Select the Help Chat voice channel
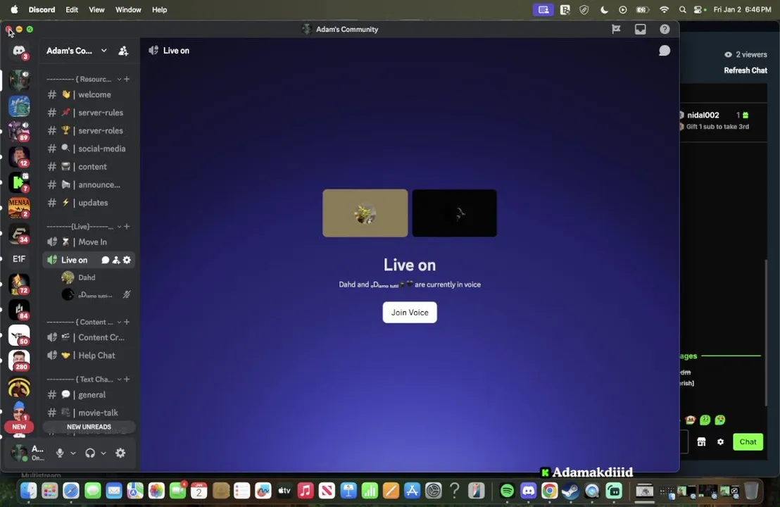780x507 pixels. coord(87,355)
